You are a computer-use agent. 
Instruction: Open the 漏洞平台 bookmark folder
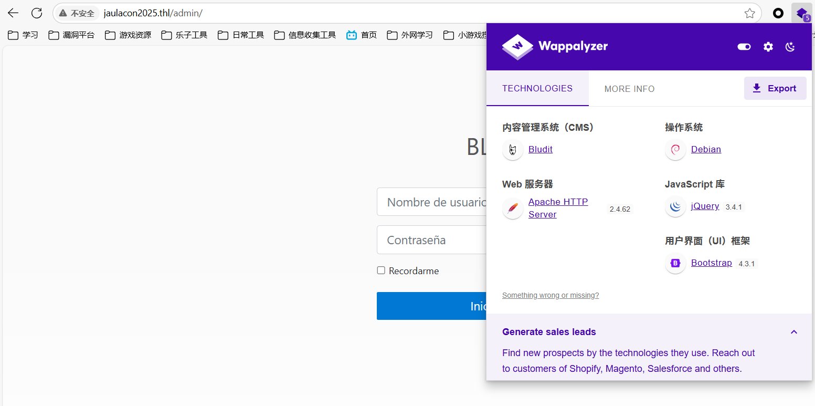[x=71, y=35]
